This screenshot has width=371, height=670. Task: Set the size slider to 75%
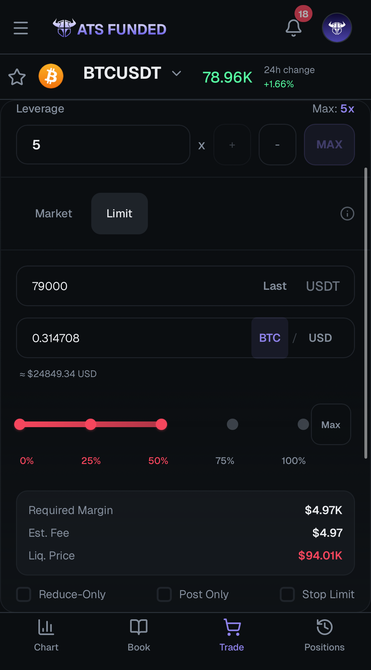pyautogui.click(x=233, y=424)
